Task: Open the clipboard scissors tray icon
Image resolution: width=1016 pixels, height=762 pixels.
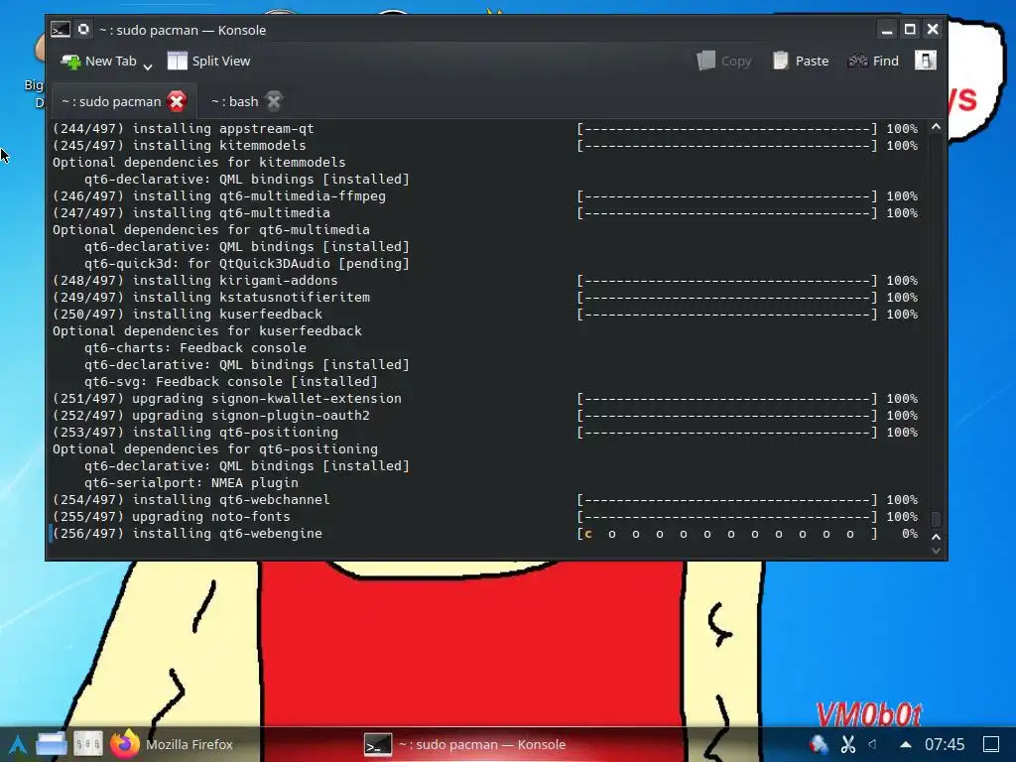Action: pyautogui.click(x=848, y=744)
